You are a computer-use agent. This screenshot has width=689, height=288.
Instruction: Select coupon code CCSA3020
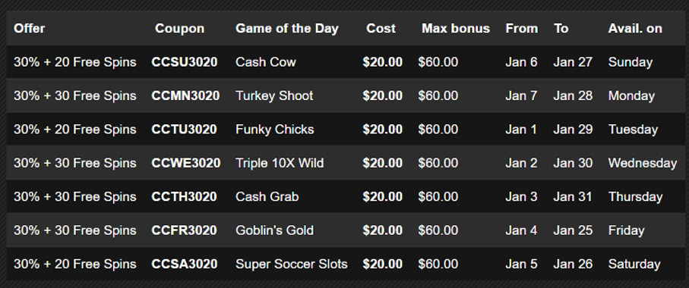[x=184, y=265]
